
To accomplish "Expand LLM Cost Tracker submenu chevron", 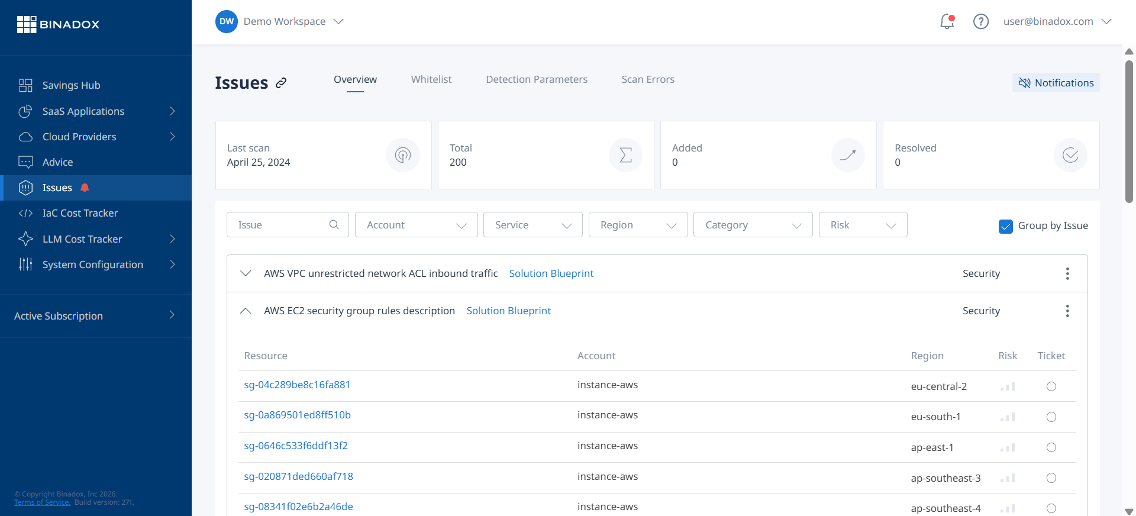I will point(173,239).
